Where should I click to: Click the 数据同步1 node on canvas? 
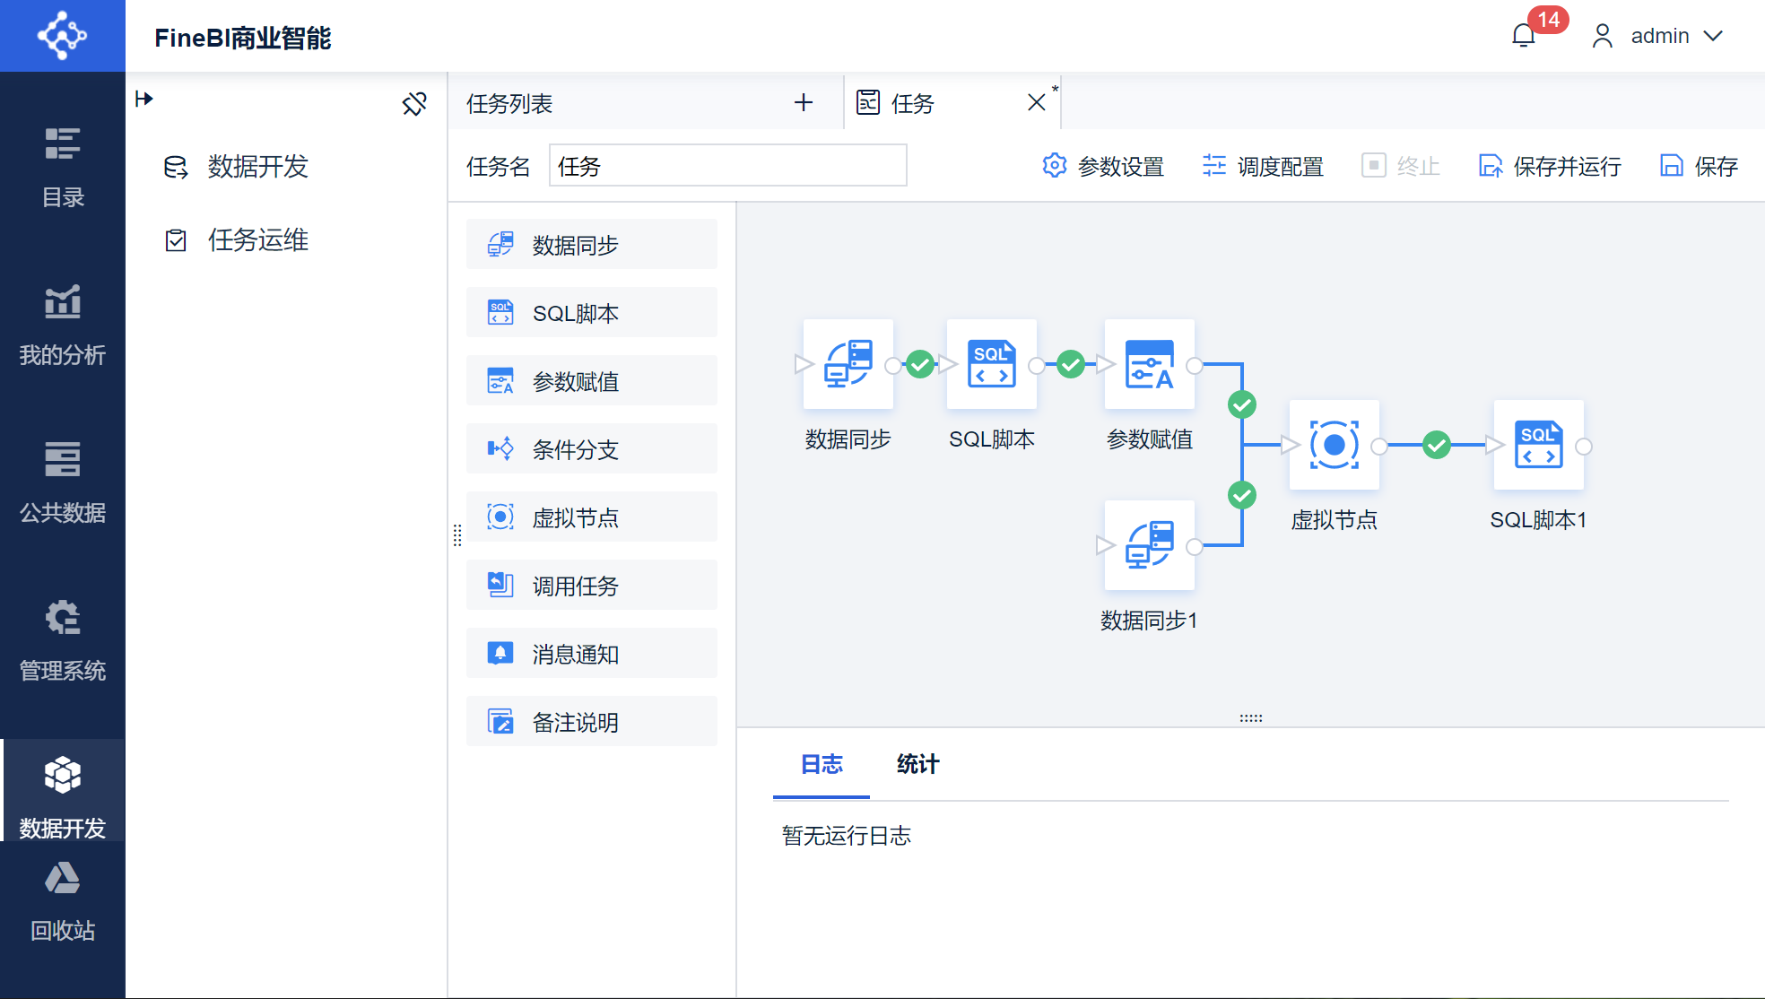pos(1149,545)
